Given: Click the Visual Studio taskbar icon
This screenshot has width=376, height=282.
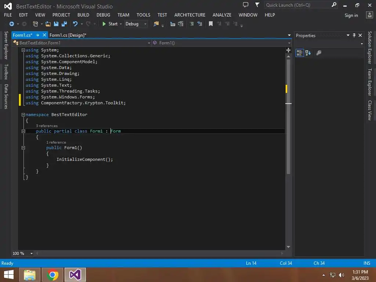Looking at the screenshot, I should tap(75, 275).
